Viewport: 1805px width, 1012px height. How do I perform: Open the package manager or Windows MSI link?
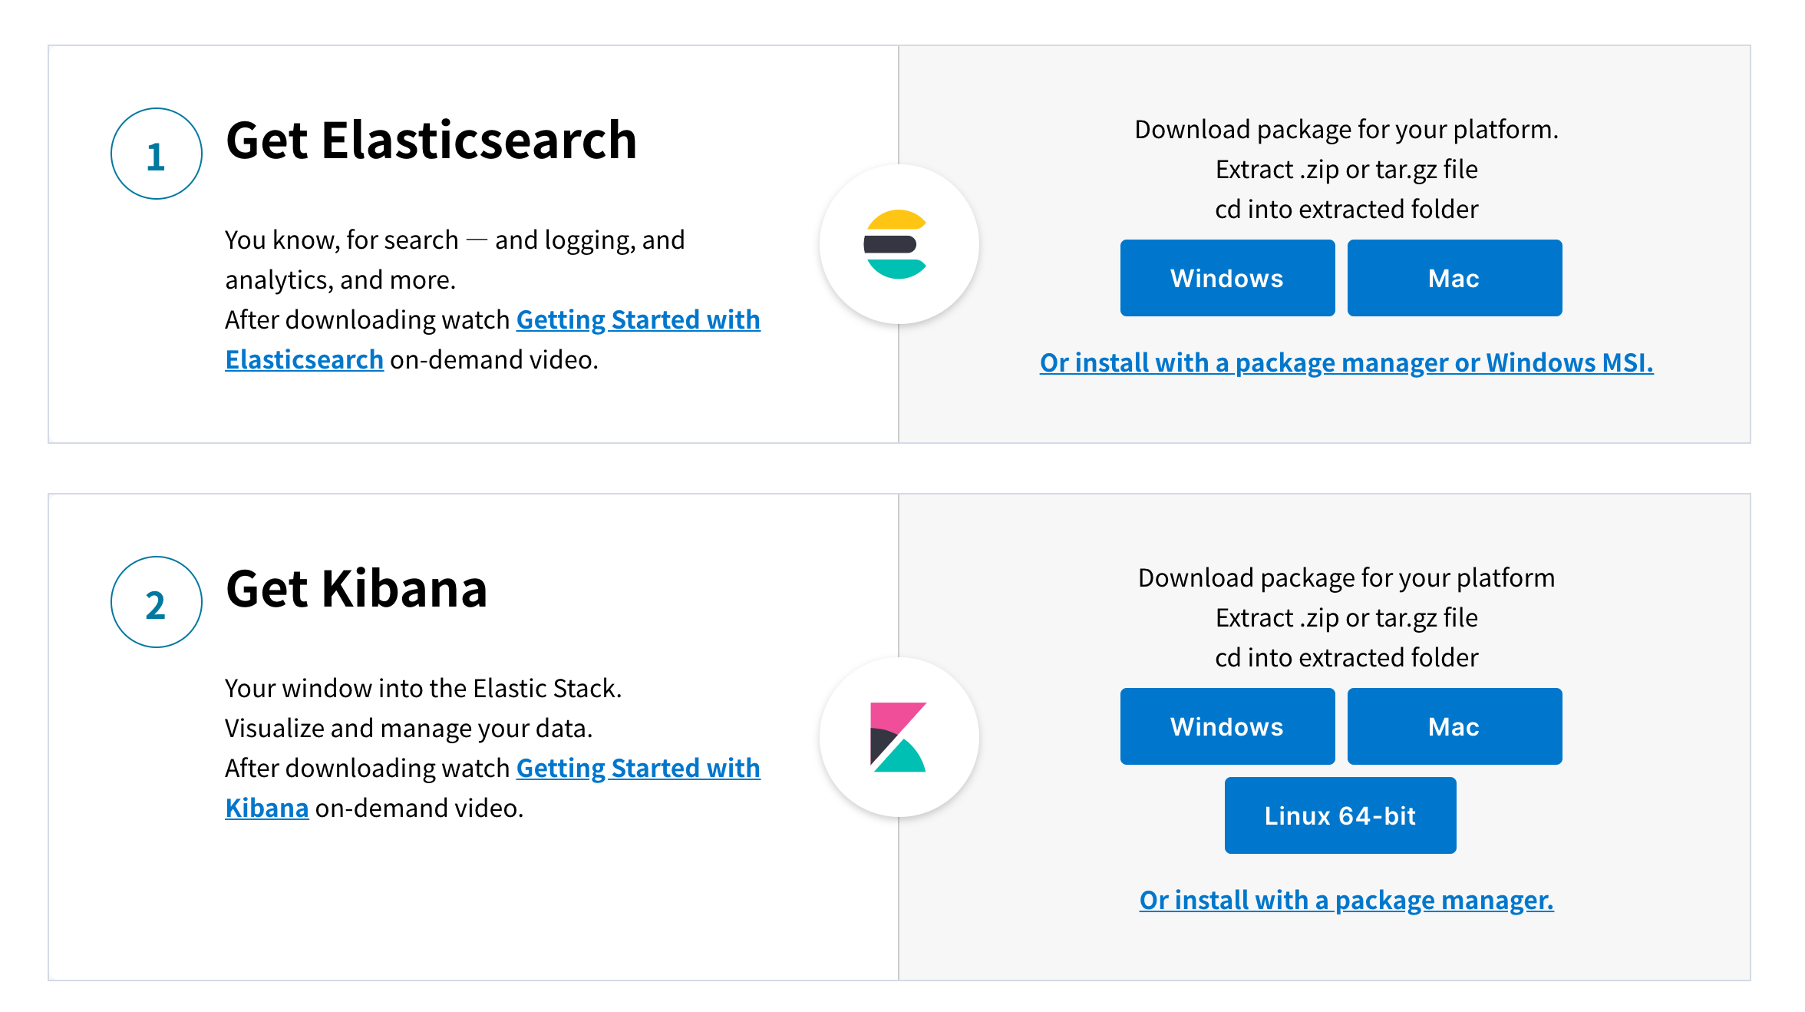(1346, 362)
